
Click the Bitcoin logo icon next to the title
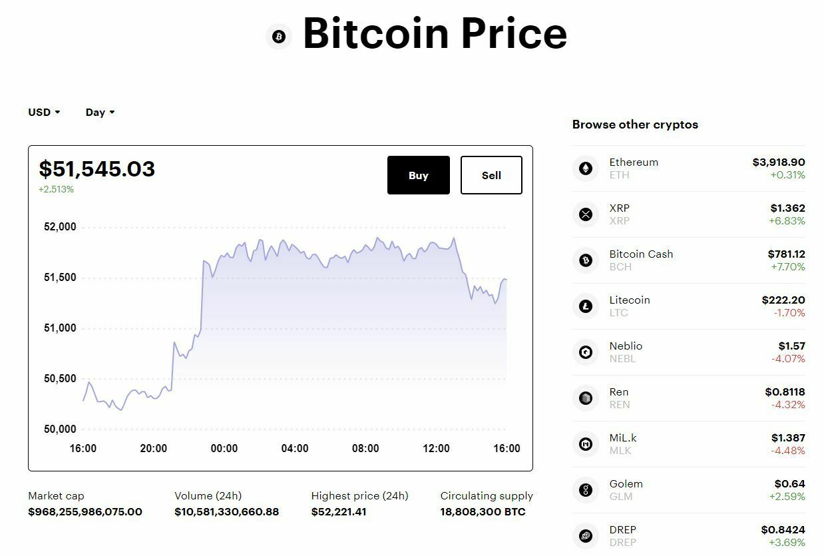[x=279, y=37]
